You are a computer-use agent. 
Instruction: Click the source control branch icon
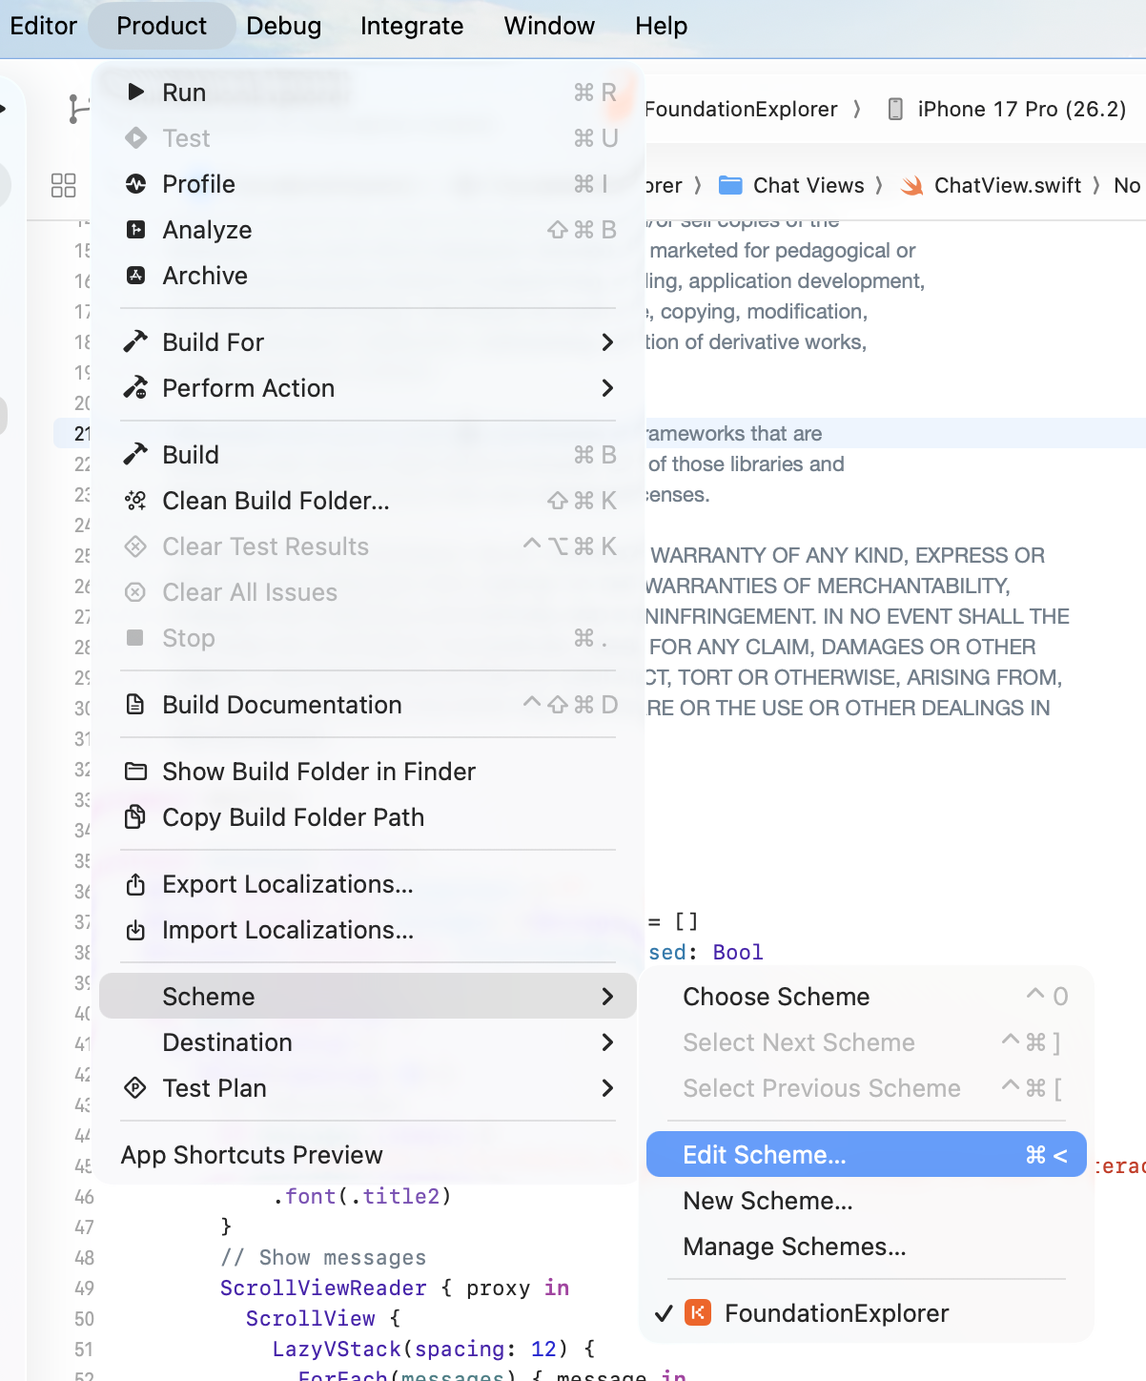tap(79, 109)
